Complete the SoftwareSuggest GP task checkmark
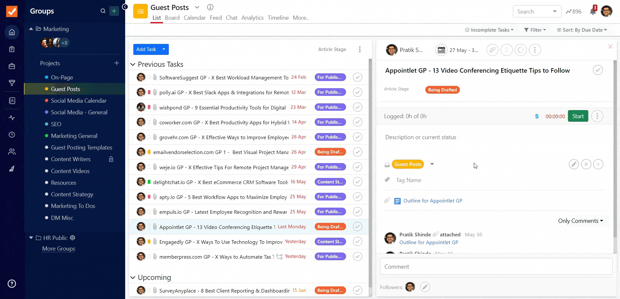620x299 pixels. [357, 77]
